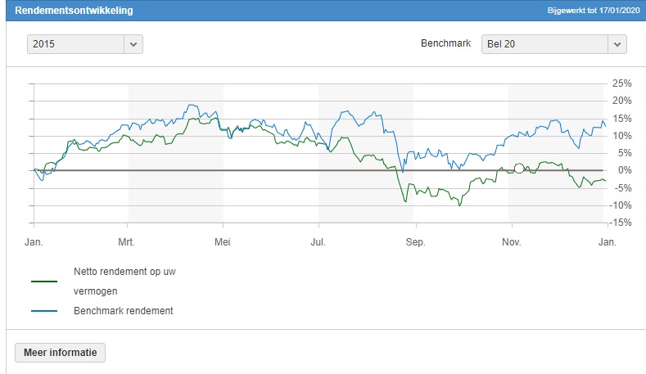The height and width of the screenshot is (374, 646).
Task: Click the Sep. label on the x-axis
Action: pos(415,242)
